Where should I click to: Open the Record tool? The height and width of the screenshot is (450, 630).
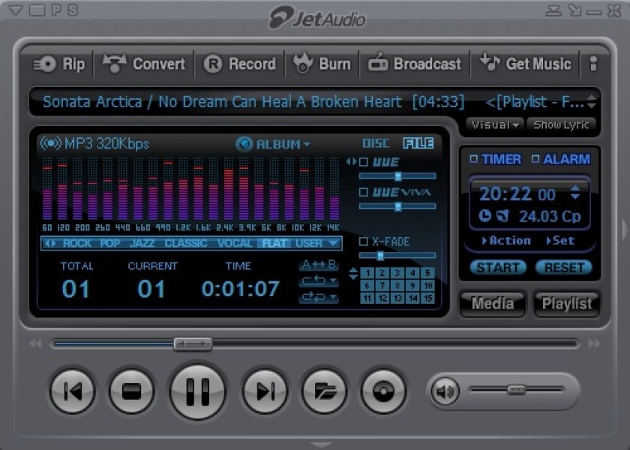pos(240,64)
